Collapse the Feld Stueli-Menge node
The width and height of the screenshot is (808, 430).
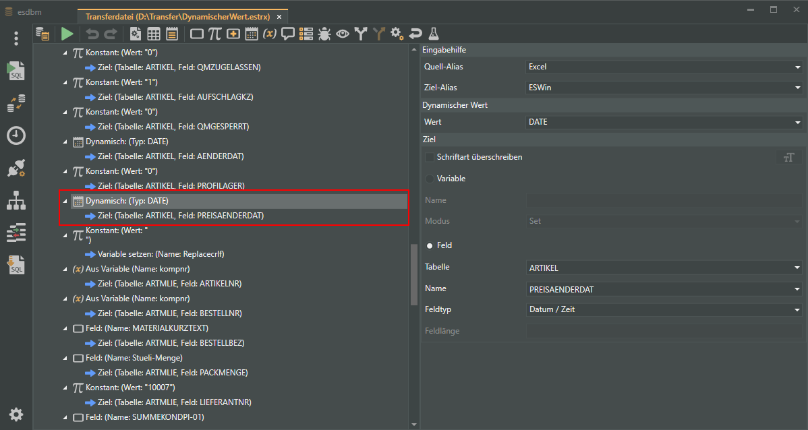tap(65, 358)
